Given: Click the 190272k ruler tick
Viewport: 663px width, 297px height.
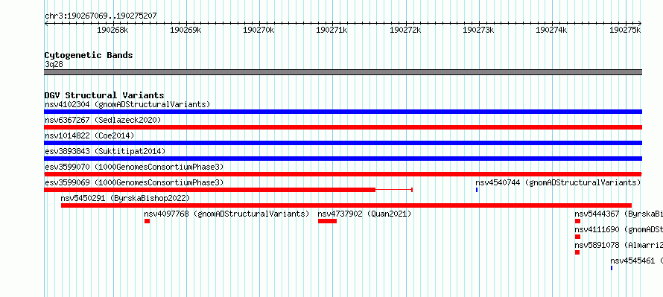Looking at the screenshot, I should (405, 30).
